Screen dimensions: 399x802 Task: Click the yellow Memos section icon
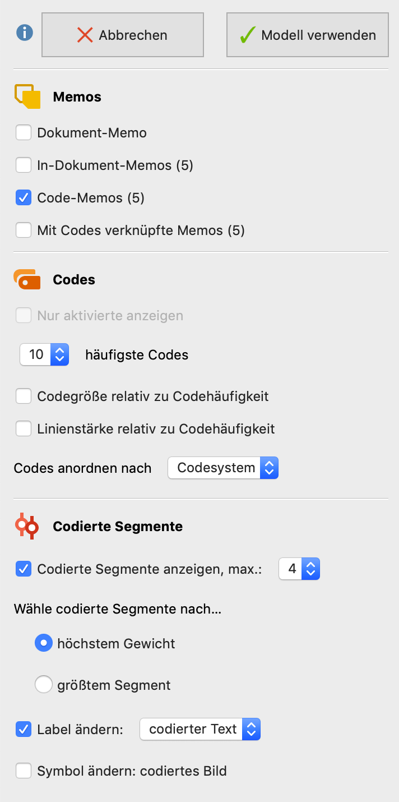click(27, 96)
